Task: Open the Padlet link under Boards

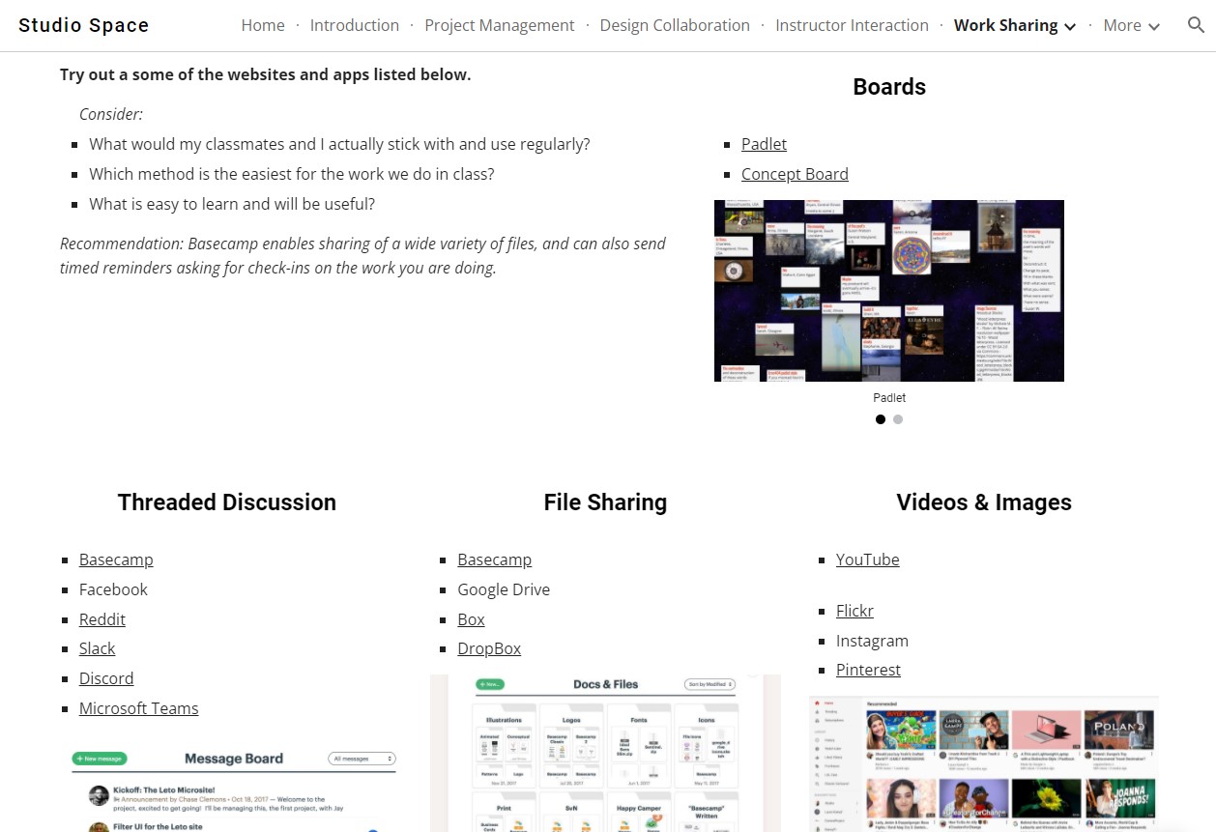Action: pyautogui.click(x=764, y=144)
